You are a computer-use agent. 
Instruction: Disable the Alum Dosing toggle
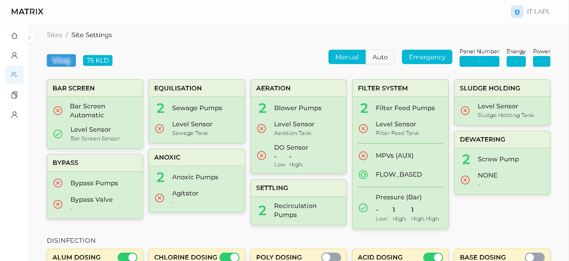point(127,257)
